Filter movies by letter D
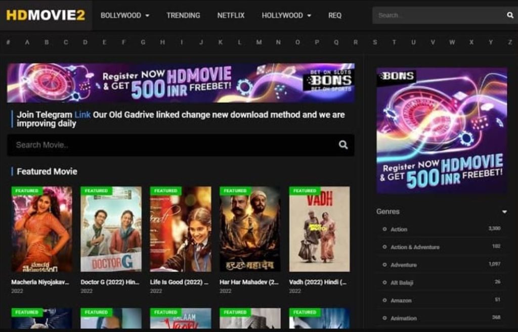Image resolution: width=518 pixels, height=332 pixels. [85, 42]
